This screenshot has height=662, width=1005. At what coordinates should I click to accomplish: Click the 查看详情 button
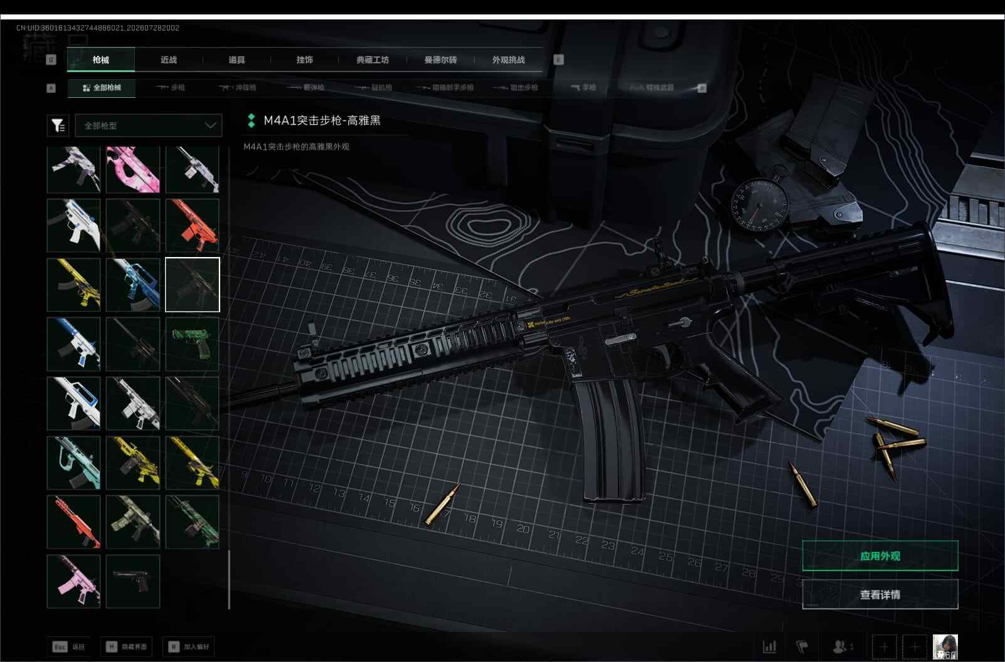[880, 594]
